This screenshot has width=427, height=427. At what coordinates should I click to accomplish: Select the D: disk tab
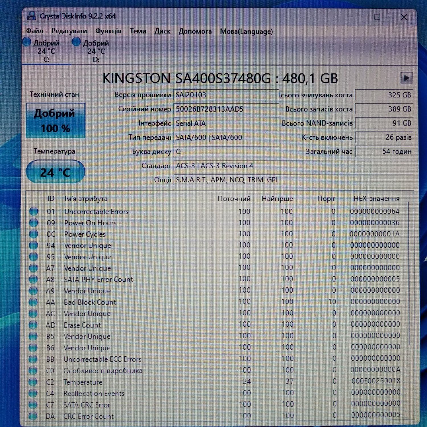tap(96, 51)
